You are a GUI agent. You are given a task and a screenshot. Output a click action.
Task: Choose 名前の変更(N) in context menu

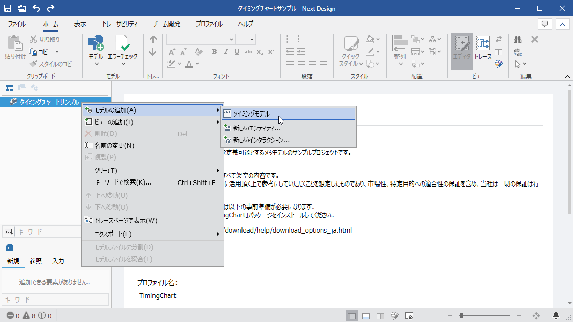point(153,145)
